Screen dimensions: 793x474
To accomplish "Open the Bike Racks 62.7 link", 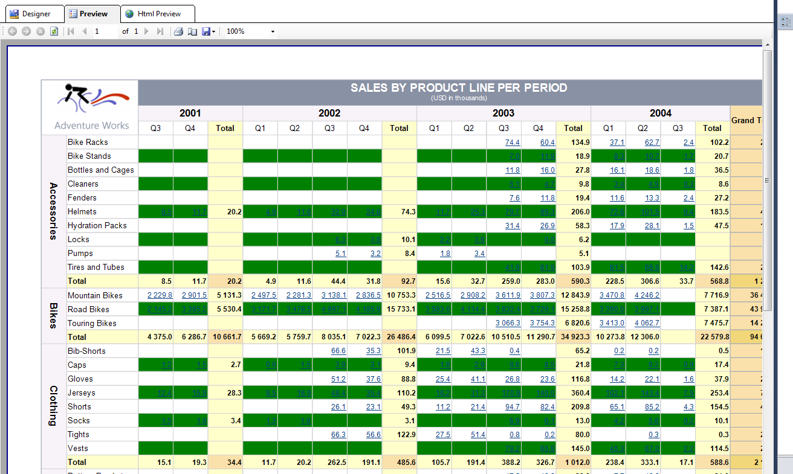I will pyautogui.click(x=652, y=142).
